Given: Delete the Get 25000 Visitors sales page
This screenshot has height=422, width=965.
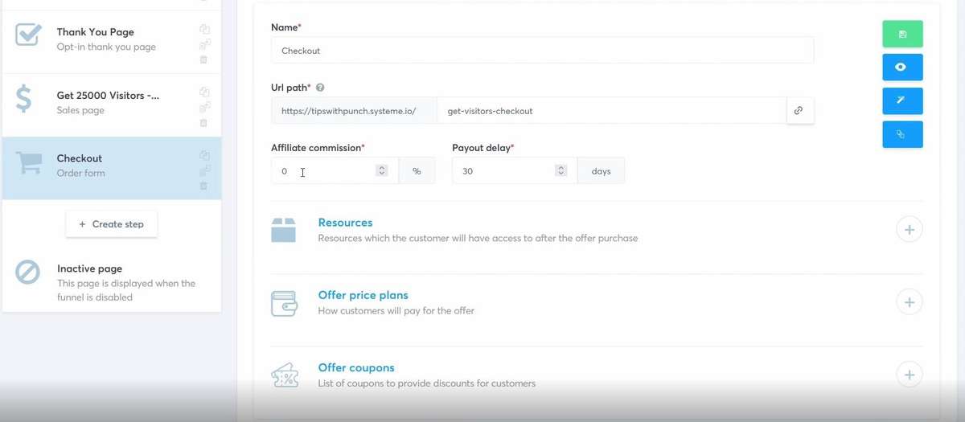Looking at the screenshot, I should click(x=203, y=122).
